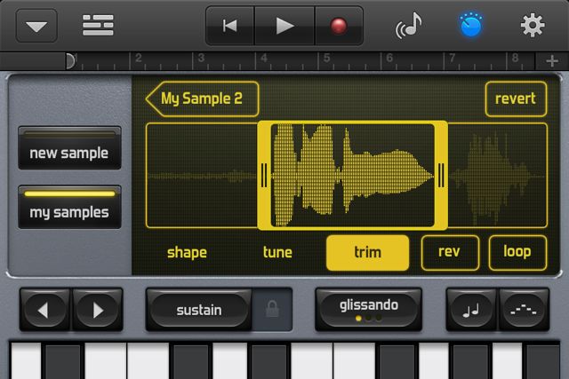Click the playhead marker on the ruler
Image resolution: width=569 pixels, height=379 pixels.
[70, 61]
